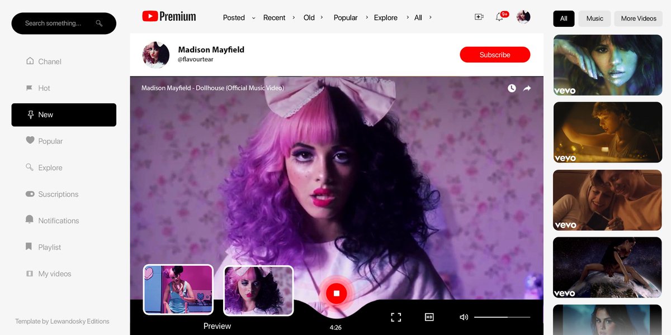Expand the All chevron in top navigation

click(x=430, y=17)
